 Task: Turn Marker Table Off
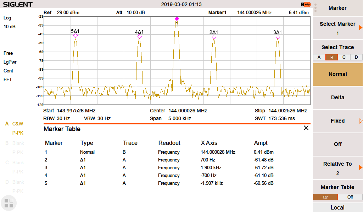(x=350, y=197)
